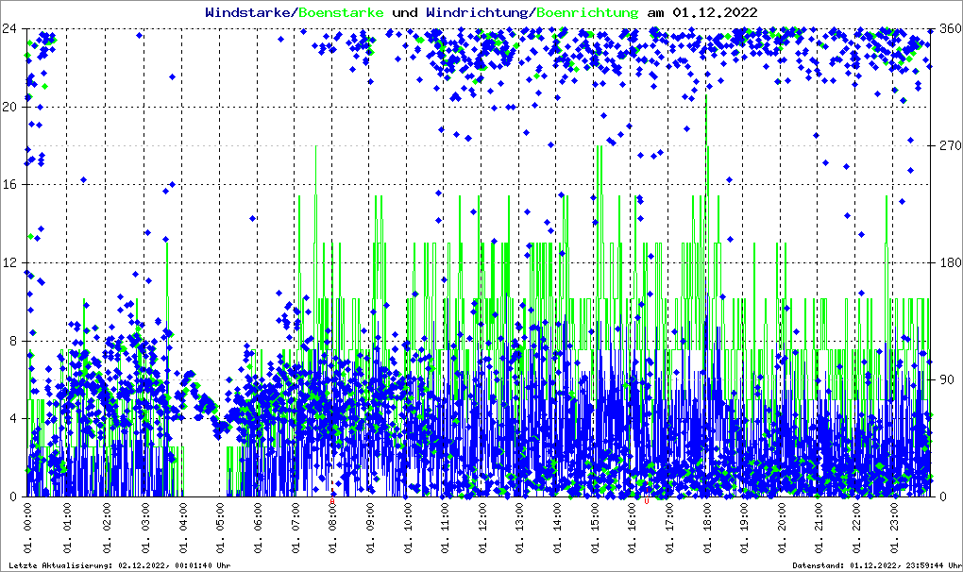Viewport: 963px width, 572px height.
Task: Select wind strength axis value 12
Action: coord(9,262)
